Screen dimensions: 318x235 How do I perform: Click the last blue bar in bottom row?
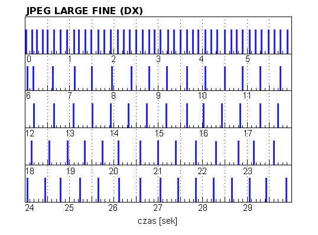pos(286,190)
